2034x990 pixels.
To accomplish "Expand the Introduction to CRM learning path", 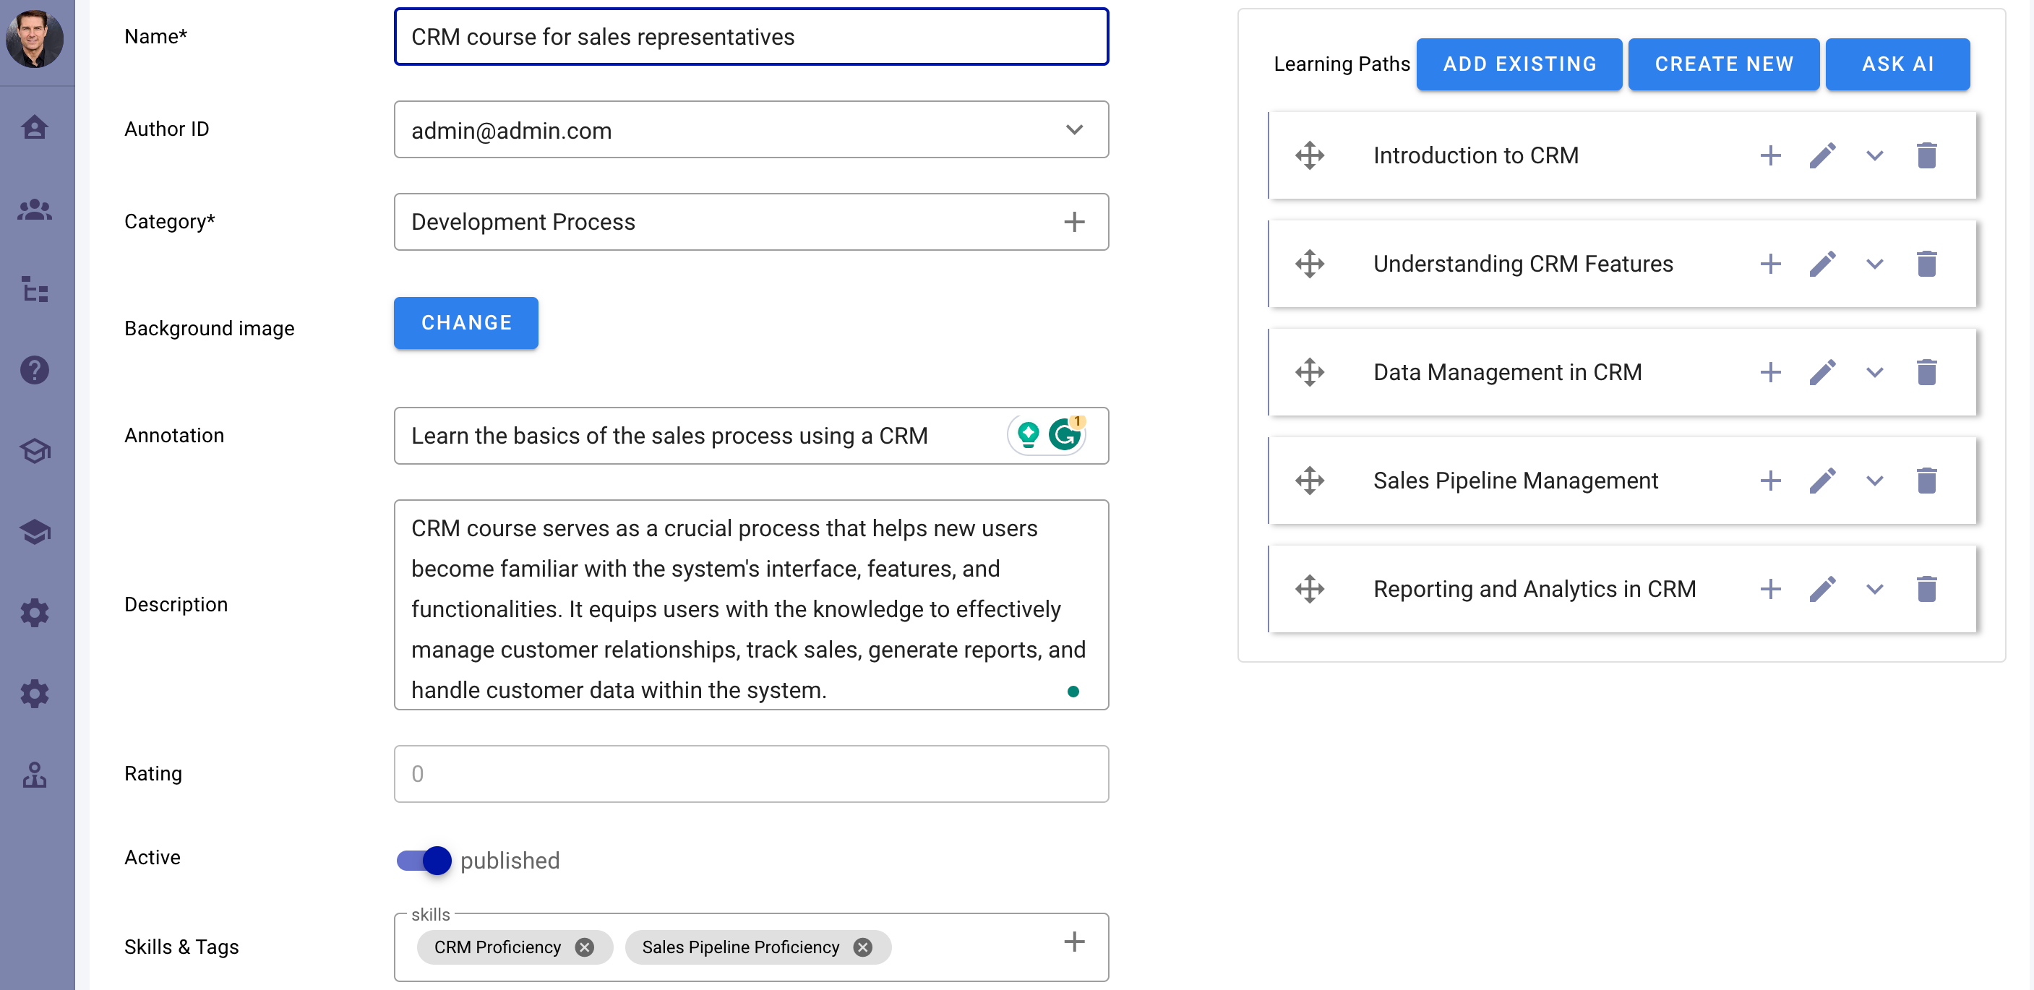I will (1874, 155).
